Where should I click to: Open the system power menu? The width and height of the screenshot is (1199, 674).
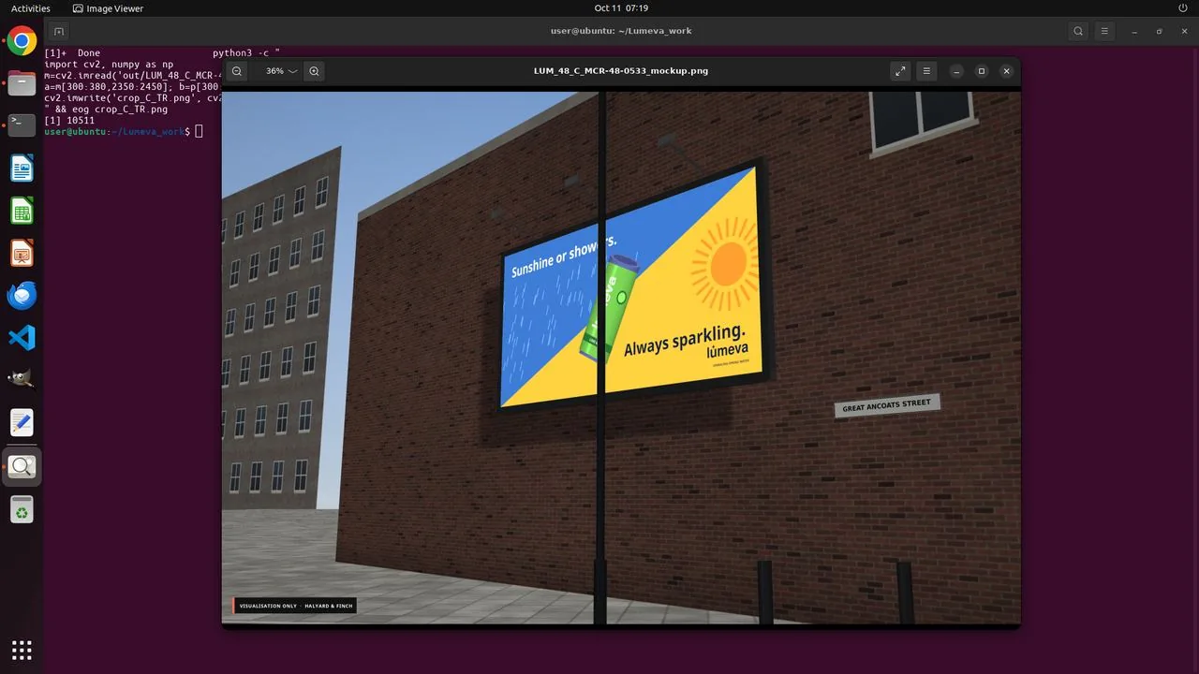1182,8
